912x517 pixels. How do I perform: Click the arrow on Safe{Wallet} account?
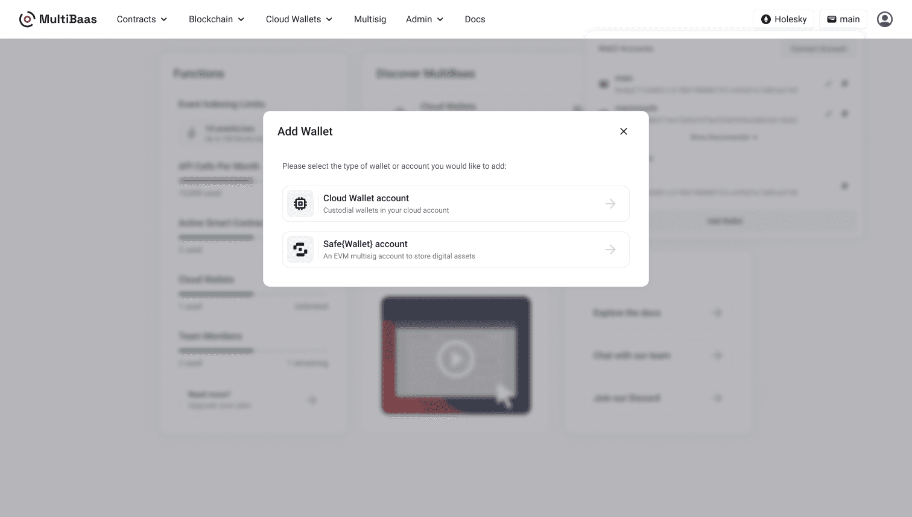[610, 249]
